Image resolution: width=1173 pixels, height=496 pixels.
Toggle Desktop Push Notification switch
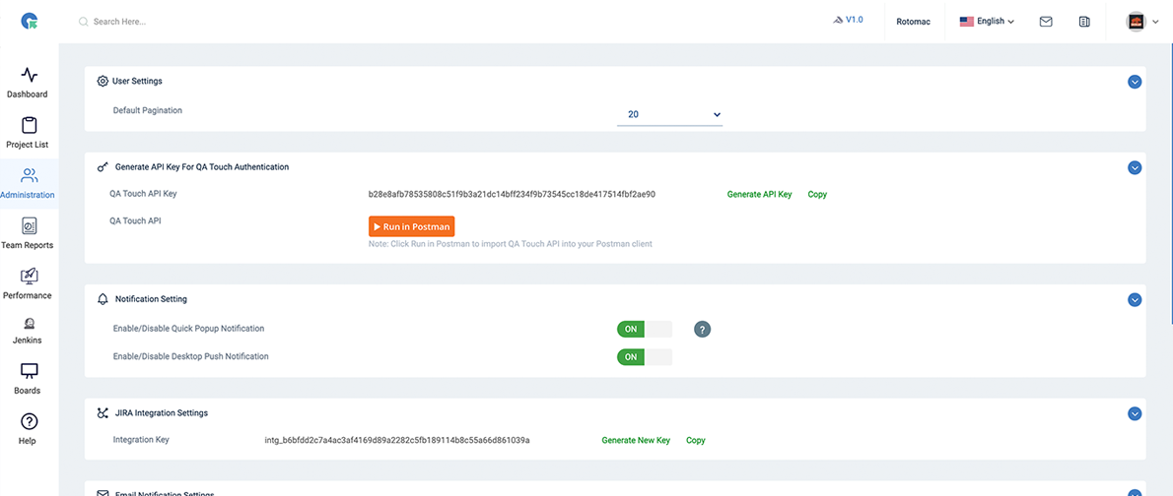(644, 357)
